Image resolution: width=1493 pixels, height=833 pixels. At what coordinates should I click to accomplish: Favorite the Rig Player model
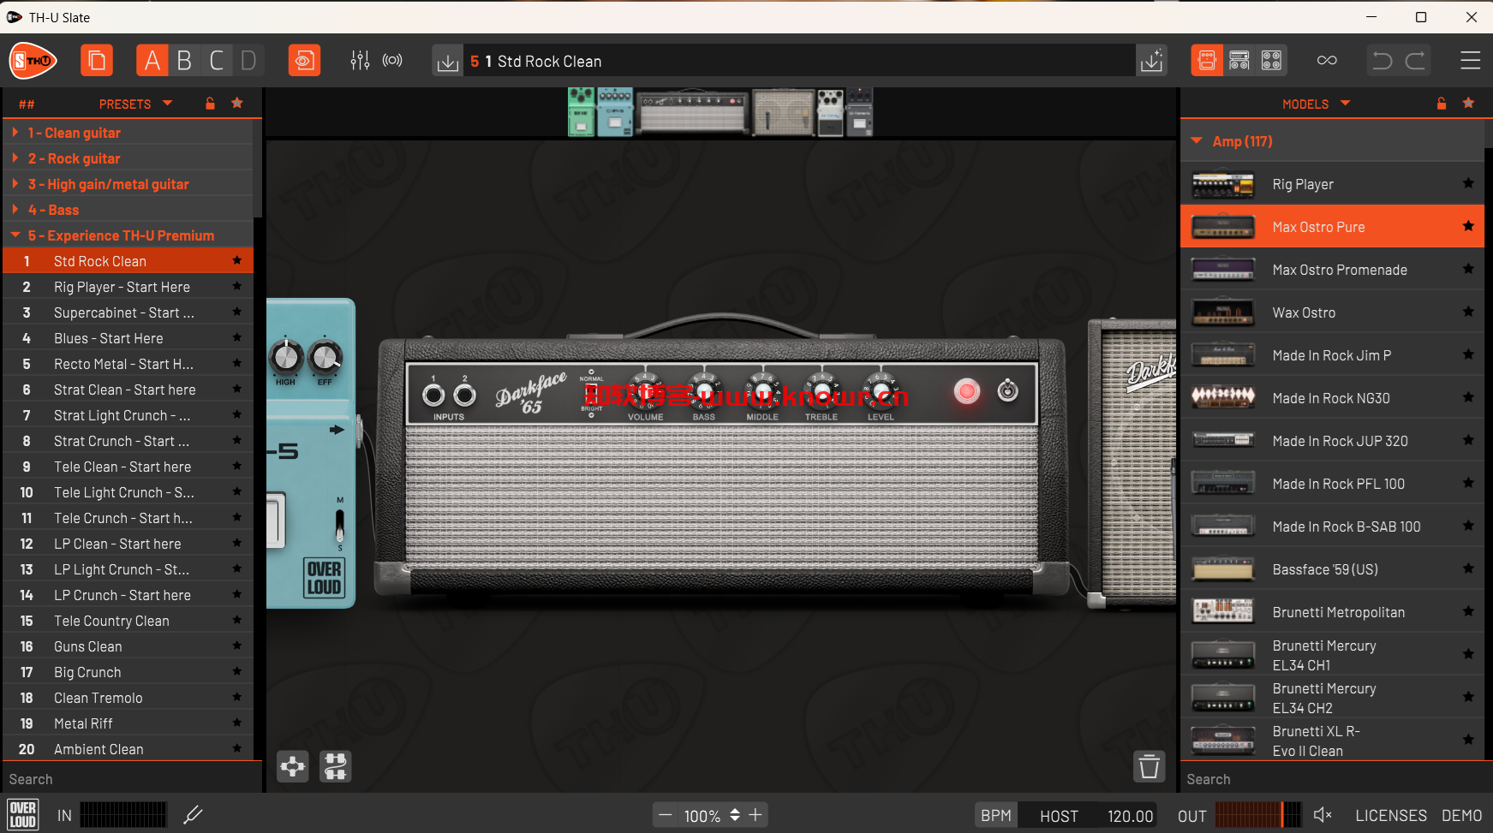1468,183
